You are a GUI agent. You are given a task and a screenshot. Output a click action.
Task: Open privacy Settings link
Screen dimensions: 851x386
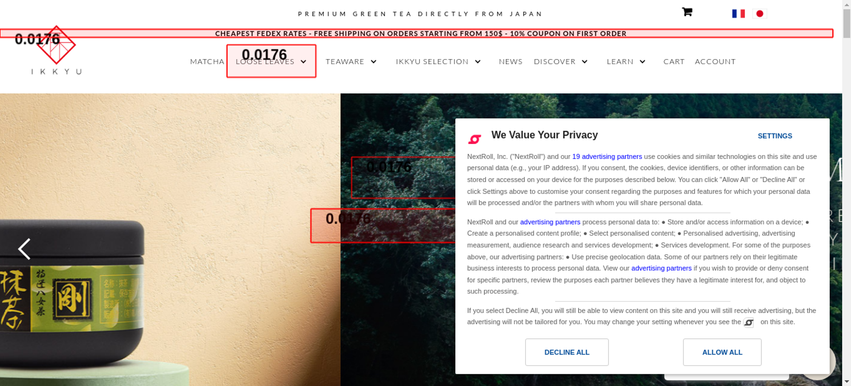coord(775,136)
